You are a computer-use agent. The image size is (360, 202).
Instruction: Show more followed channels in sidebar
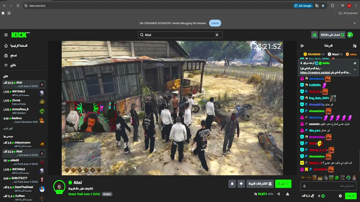pyautogui.click(x=8, y=128)
